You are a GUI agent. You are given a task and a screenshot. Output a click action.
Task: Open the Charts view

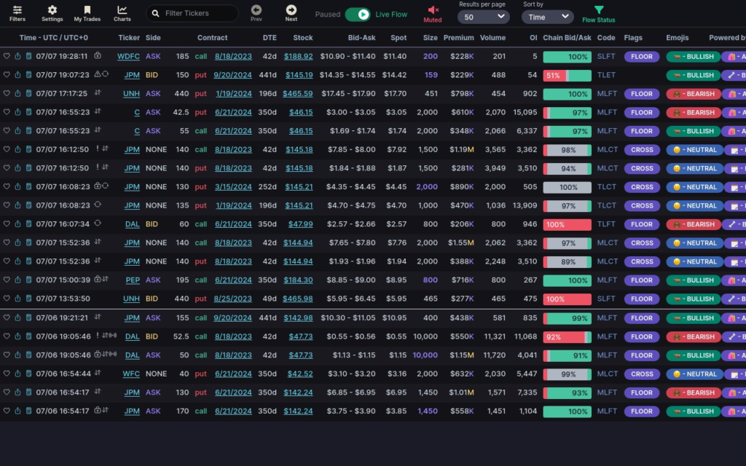tap(122, 13)
